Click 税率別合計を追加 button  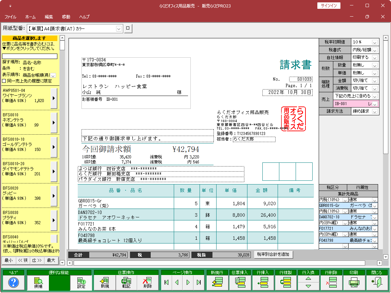[x=273, y=254]
